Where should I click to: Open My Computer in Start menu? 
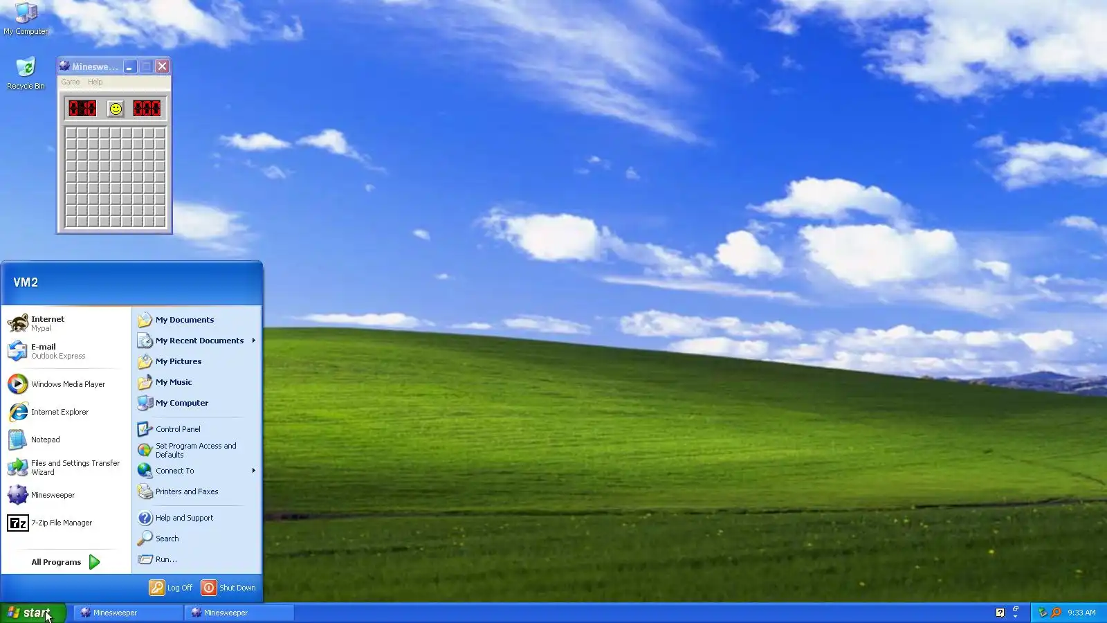coord(197,403)
